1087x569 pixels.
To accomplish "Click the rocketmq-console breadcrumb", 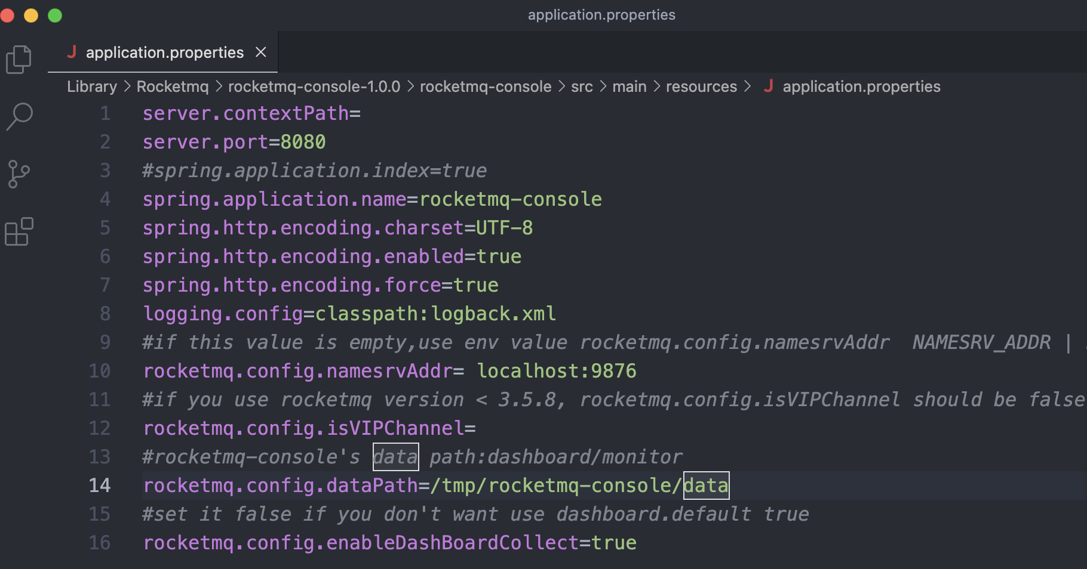I will coord(486,86).
